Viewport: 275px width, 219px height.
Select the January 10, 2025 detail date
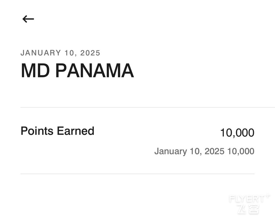(189, 151)
